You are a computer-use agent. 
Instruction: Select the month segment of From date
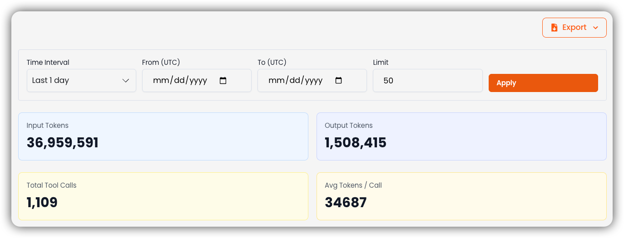(160, 81)
